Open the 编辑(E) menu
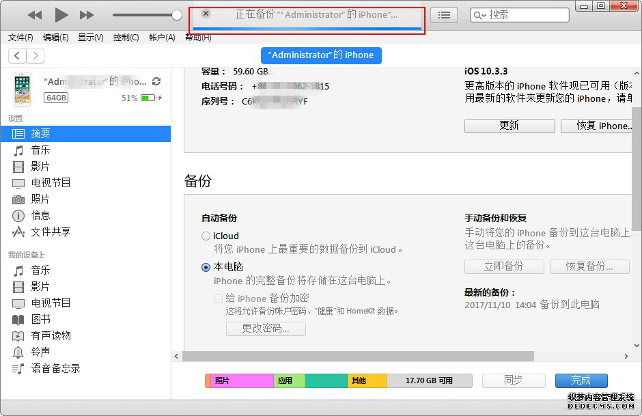The height and width of the screenshot is (416, 642). tap(56, 38)
